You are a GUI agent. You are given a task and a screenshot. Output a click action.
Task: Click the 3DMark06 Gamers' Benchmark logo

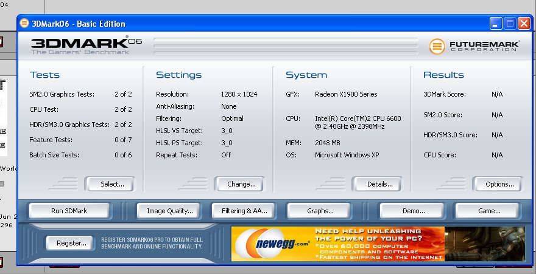pyautogui.click(x=86, y=45)
